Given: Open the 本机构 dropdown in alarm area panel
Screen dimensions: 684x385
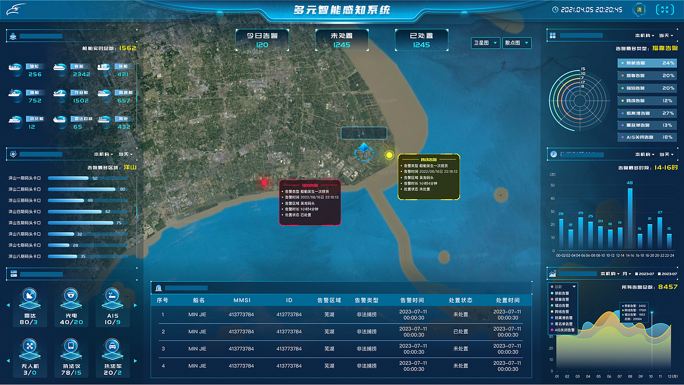Looking at the screenshot, I should click(x=104, y=154).
